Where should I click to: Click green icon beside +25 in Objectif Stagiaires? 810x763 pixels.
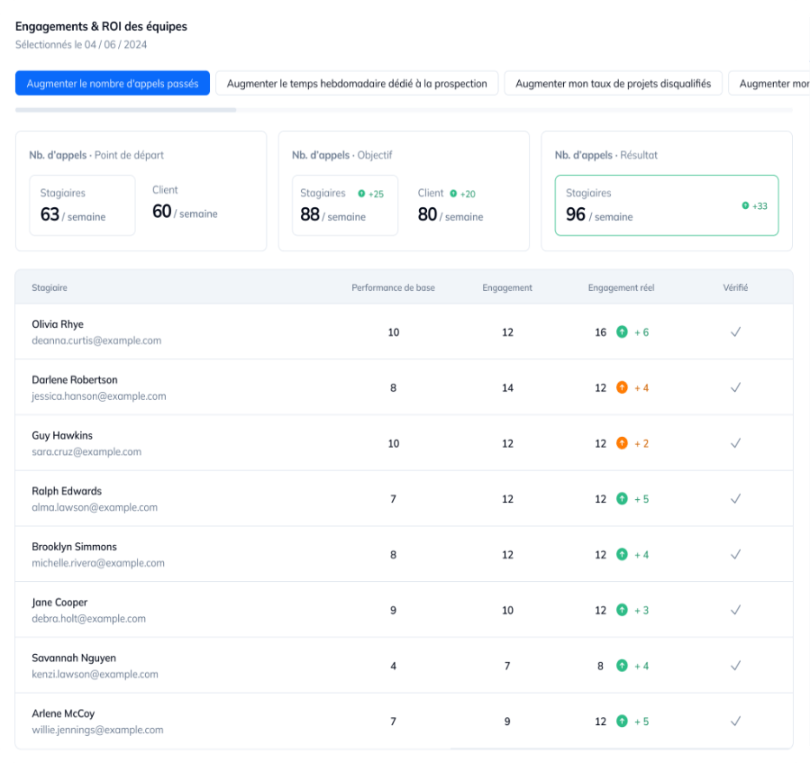coord(361,194)
